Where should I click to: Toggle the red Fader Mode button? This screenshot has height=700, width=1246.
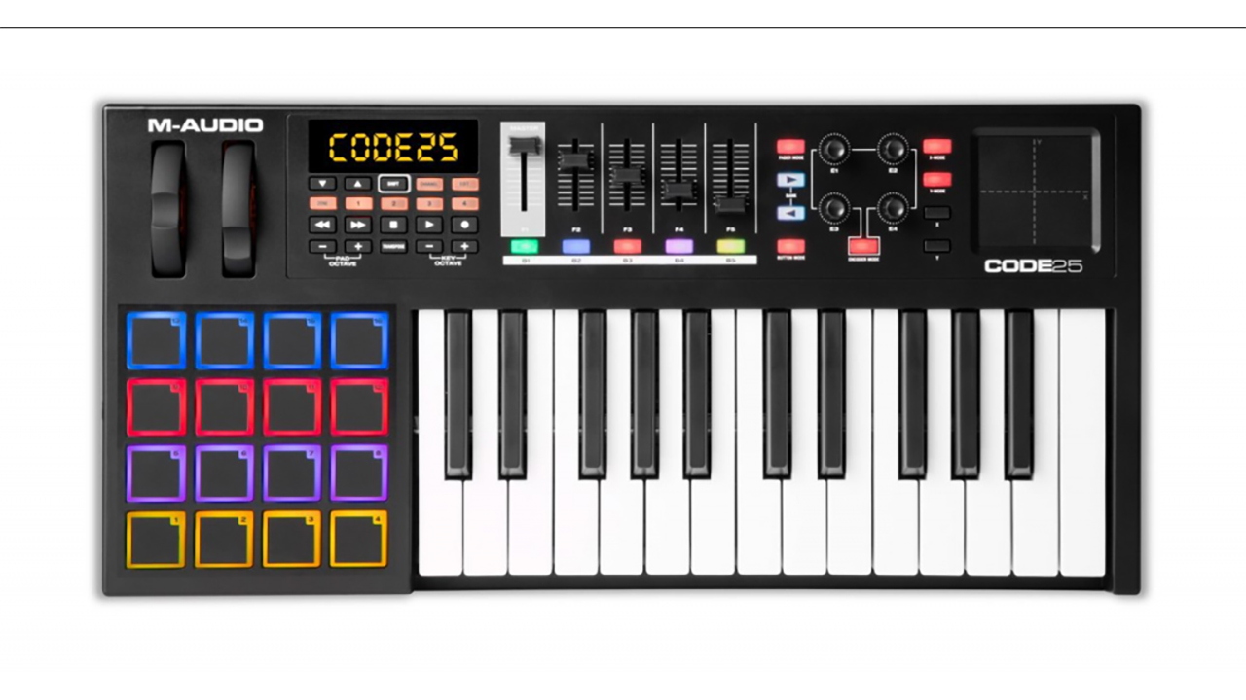point(790,147)
